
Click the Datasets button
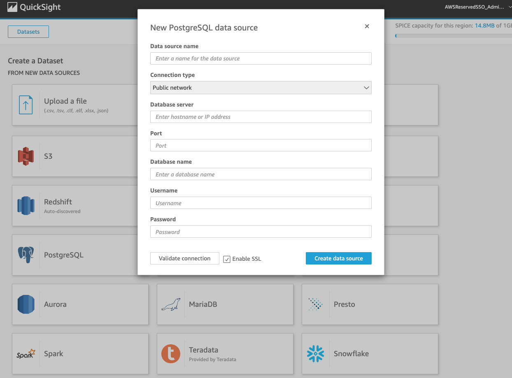point(28,32)
